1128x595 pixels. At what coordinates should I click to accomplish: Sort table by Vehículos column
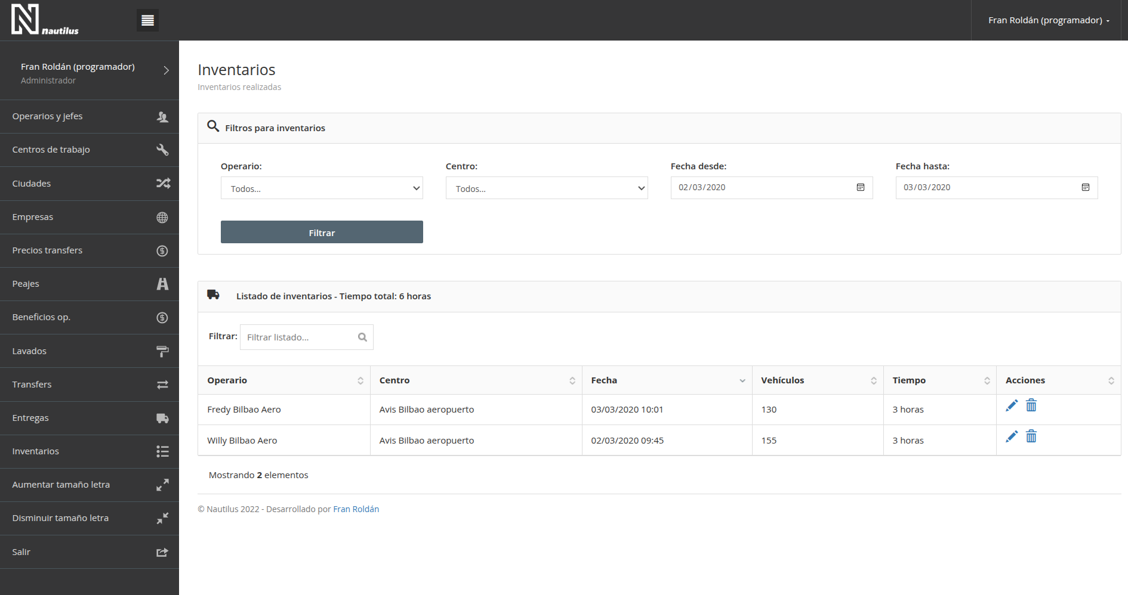pyautogui.click(x=818, y=380)
